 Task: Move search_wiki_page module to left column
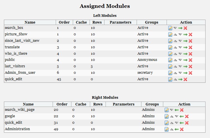click(177, 110)
